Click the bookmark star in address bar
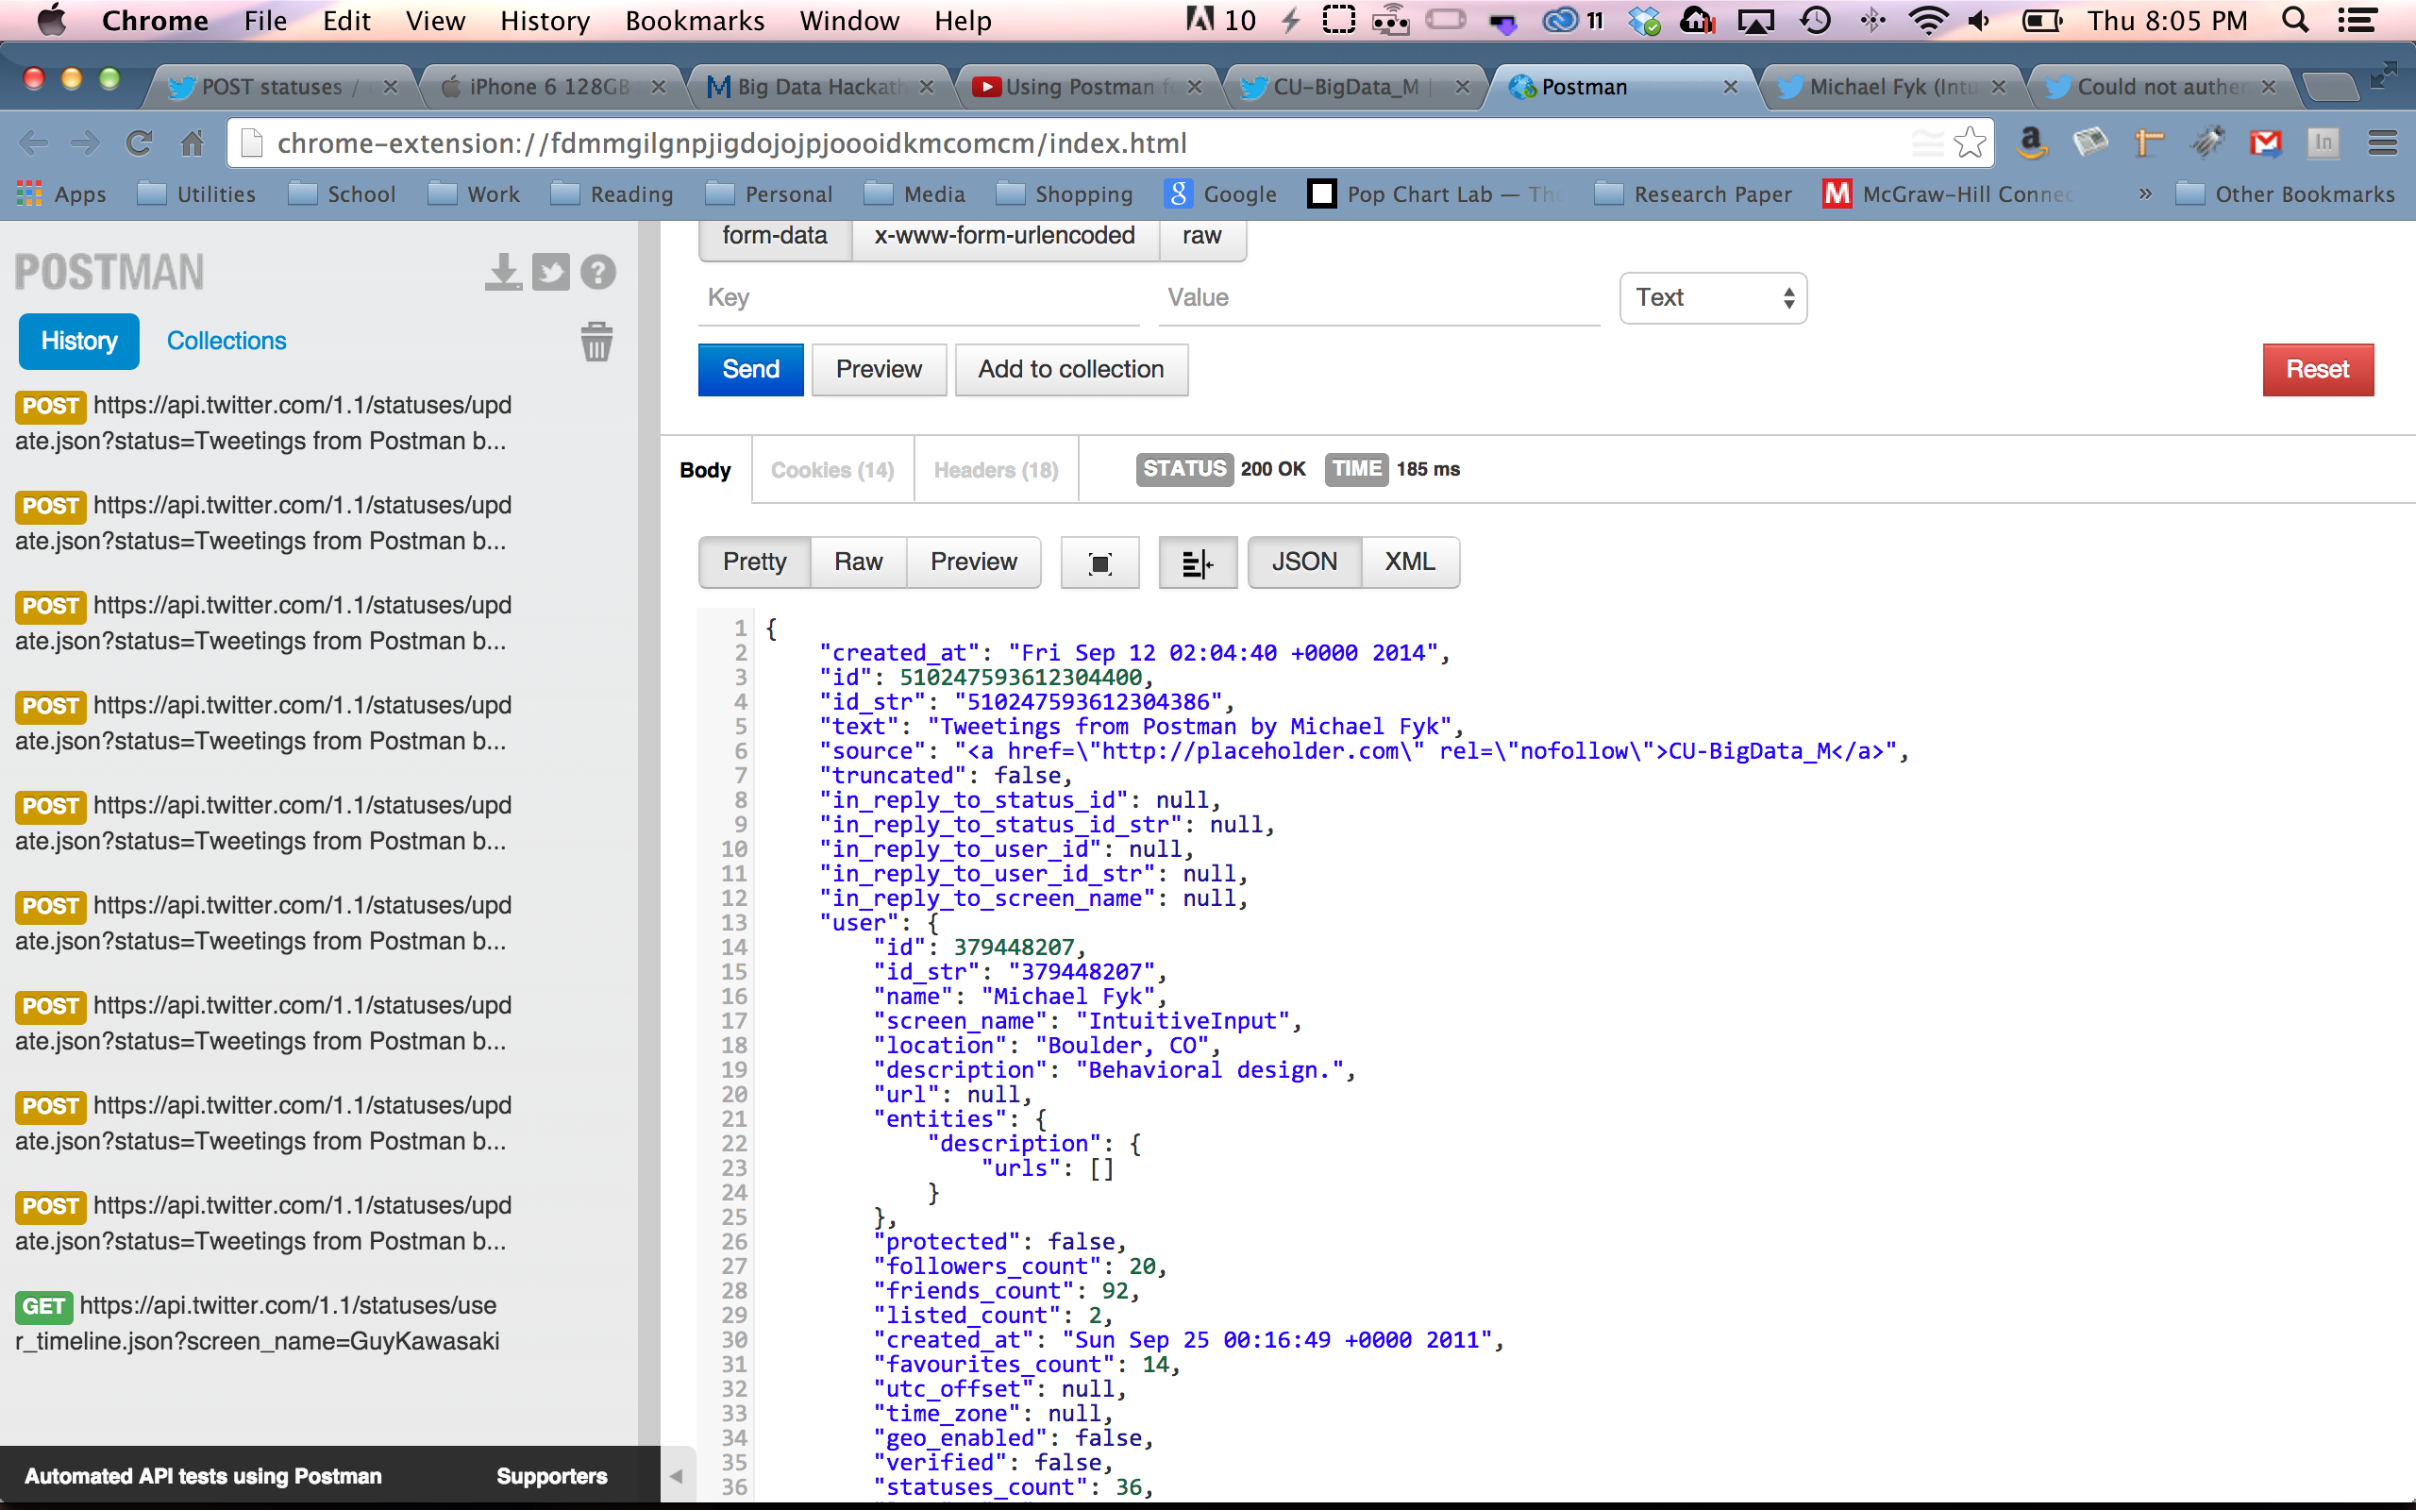2416x1510 pixels. 1969,143
